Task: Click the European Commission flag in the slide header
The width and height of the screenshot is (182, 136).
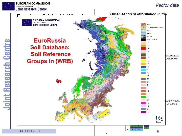Action: pyautogui.click(x=8, y=6)
